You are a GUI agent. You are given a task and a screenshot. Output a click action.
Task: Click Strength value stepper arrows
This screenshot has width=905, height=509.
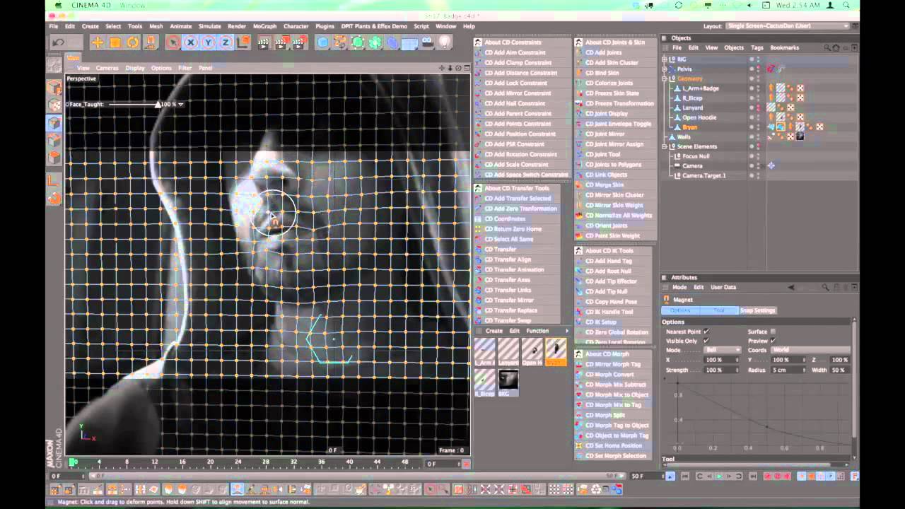point(737,370)
